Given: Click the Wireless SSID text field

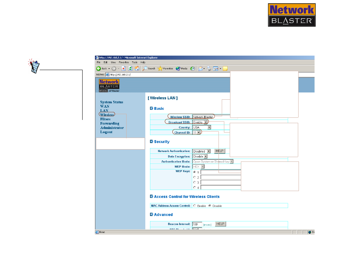Looking at the screenshot, I should [211, 117].
